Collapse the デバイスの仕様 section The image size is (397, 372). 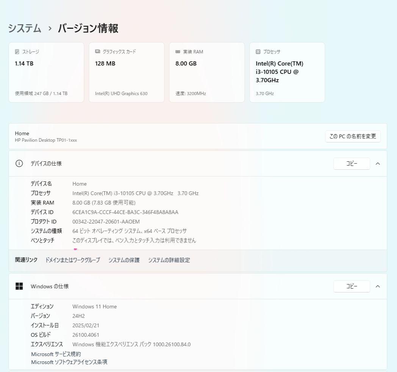tap(378, 163)
